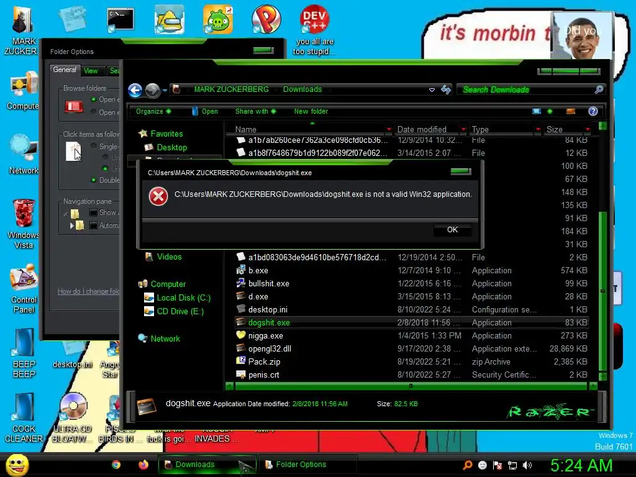This screenshot has width=636, height=477.
Task: Open recent locations dropdown next to forward arrow
Action: click(165, 91)
